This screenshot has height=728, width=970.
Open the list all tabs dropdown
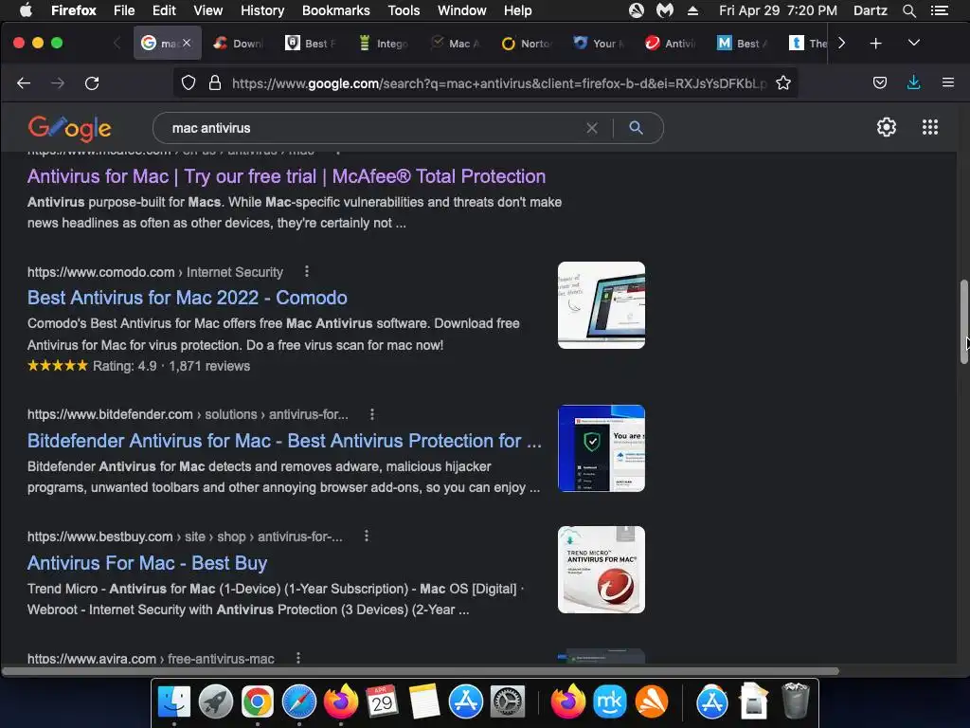pyautogui.click(x=914, y=43)
